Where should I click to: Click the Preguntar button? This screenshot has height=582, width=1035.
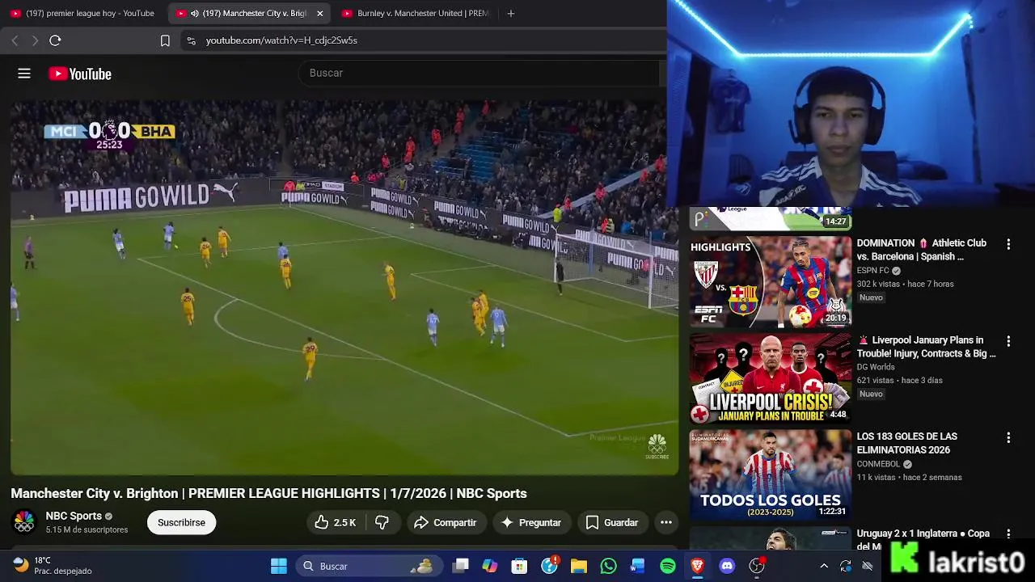click(531, 522)
